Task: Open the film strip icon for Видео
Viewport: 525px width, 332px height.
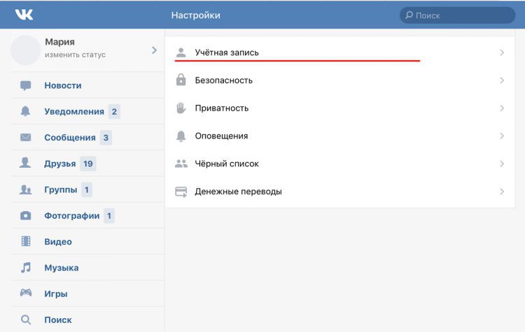Action: click(26, 241)
